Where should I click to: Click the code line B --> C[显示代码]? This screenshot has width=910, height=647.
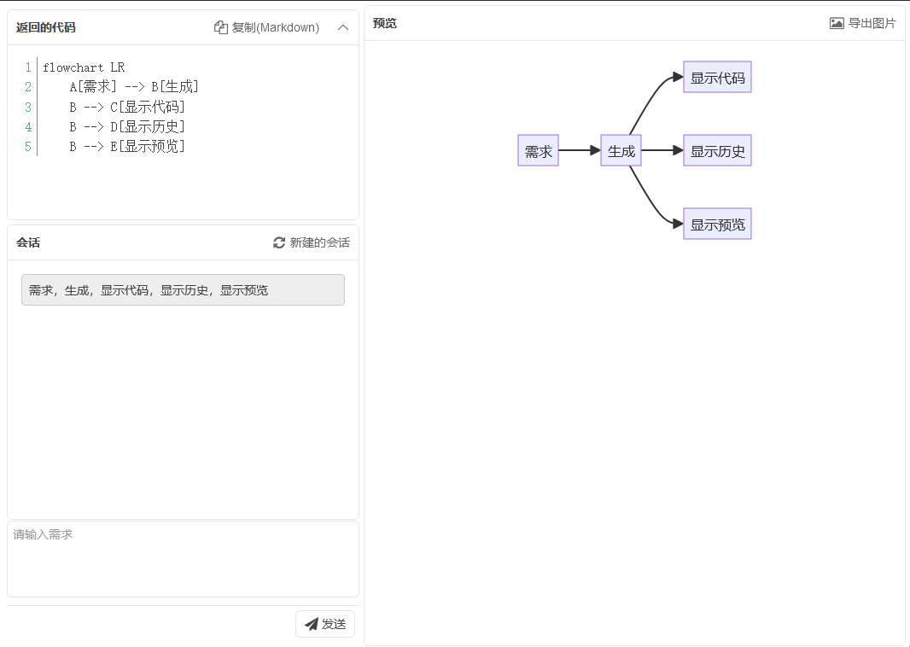point(127,107)
